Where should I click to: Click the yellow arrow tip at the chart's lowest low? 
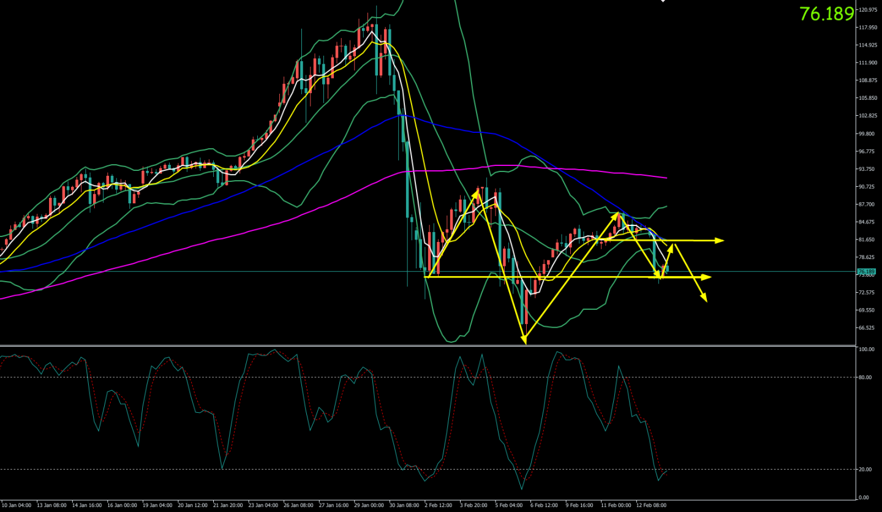coord(526,343)
